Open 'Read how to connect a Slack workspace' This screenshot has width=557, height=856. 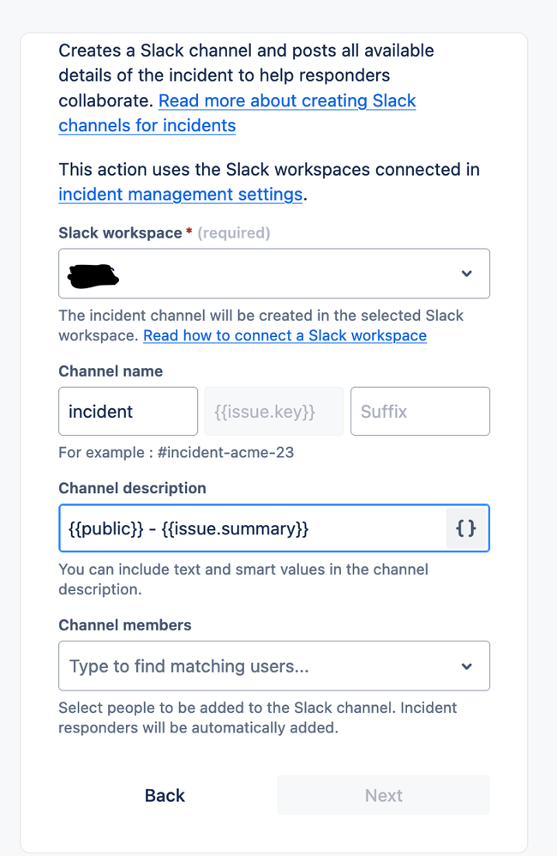point(284,335)
